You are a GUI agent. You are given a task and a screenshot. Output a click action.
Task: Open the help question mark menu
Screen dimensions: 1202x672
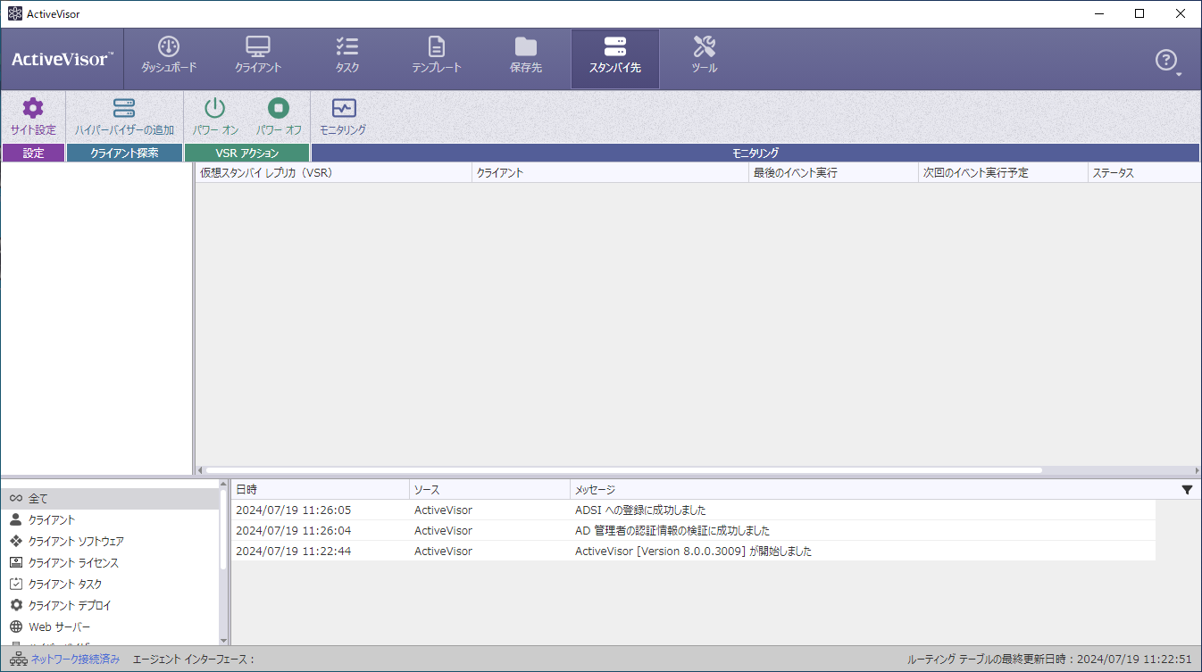click(1167, 61)
